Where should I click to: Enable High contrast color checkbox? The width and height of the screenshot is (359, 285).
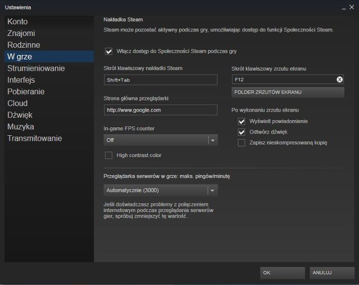point(108,155)
